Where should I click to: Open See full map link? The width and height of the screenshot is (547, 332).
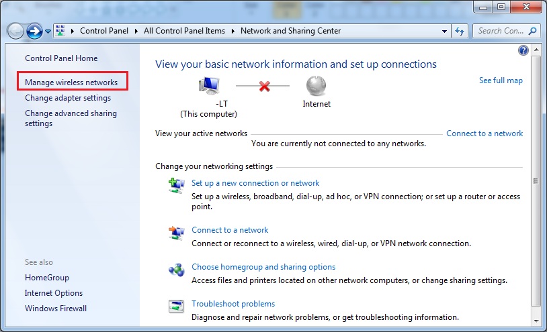coord(501,80)
